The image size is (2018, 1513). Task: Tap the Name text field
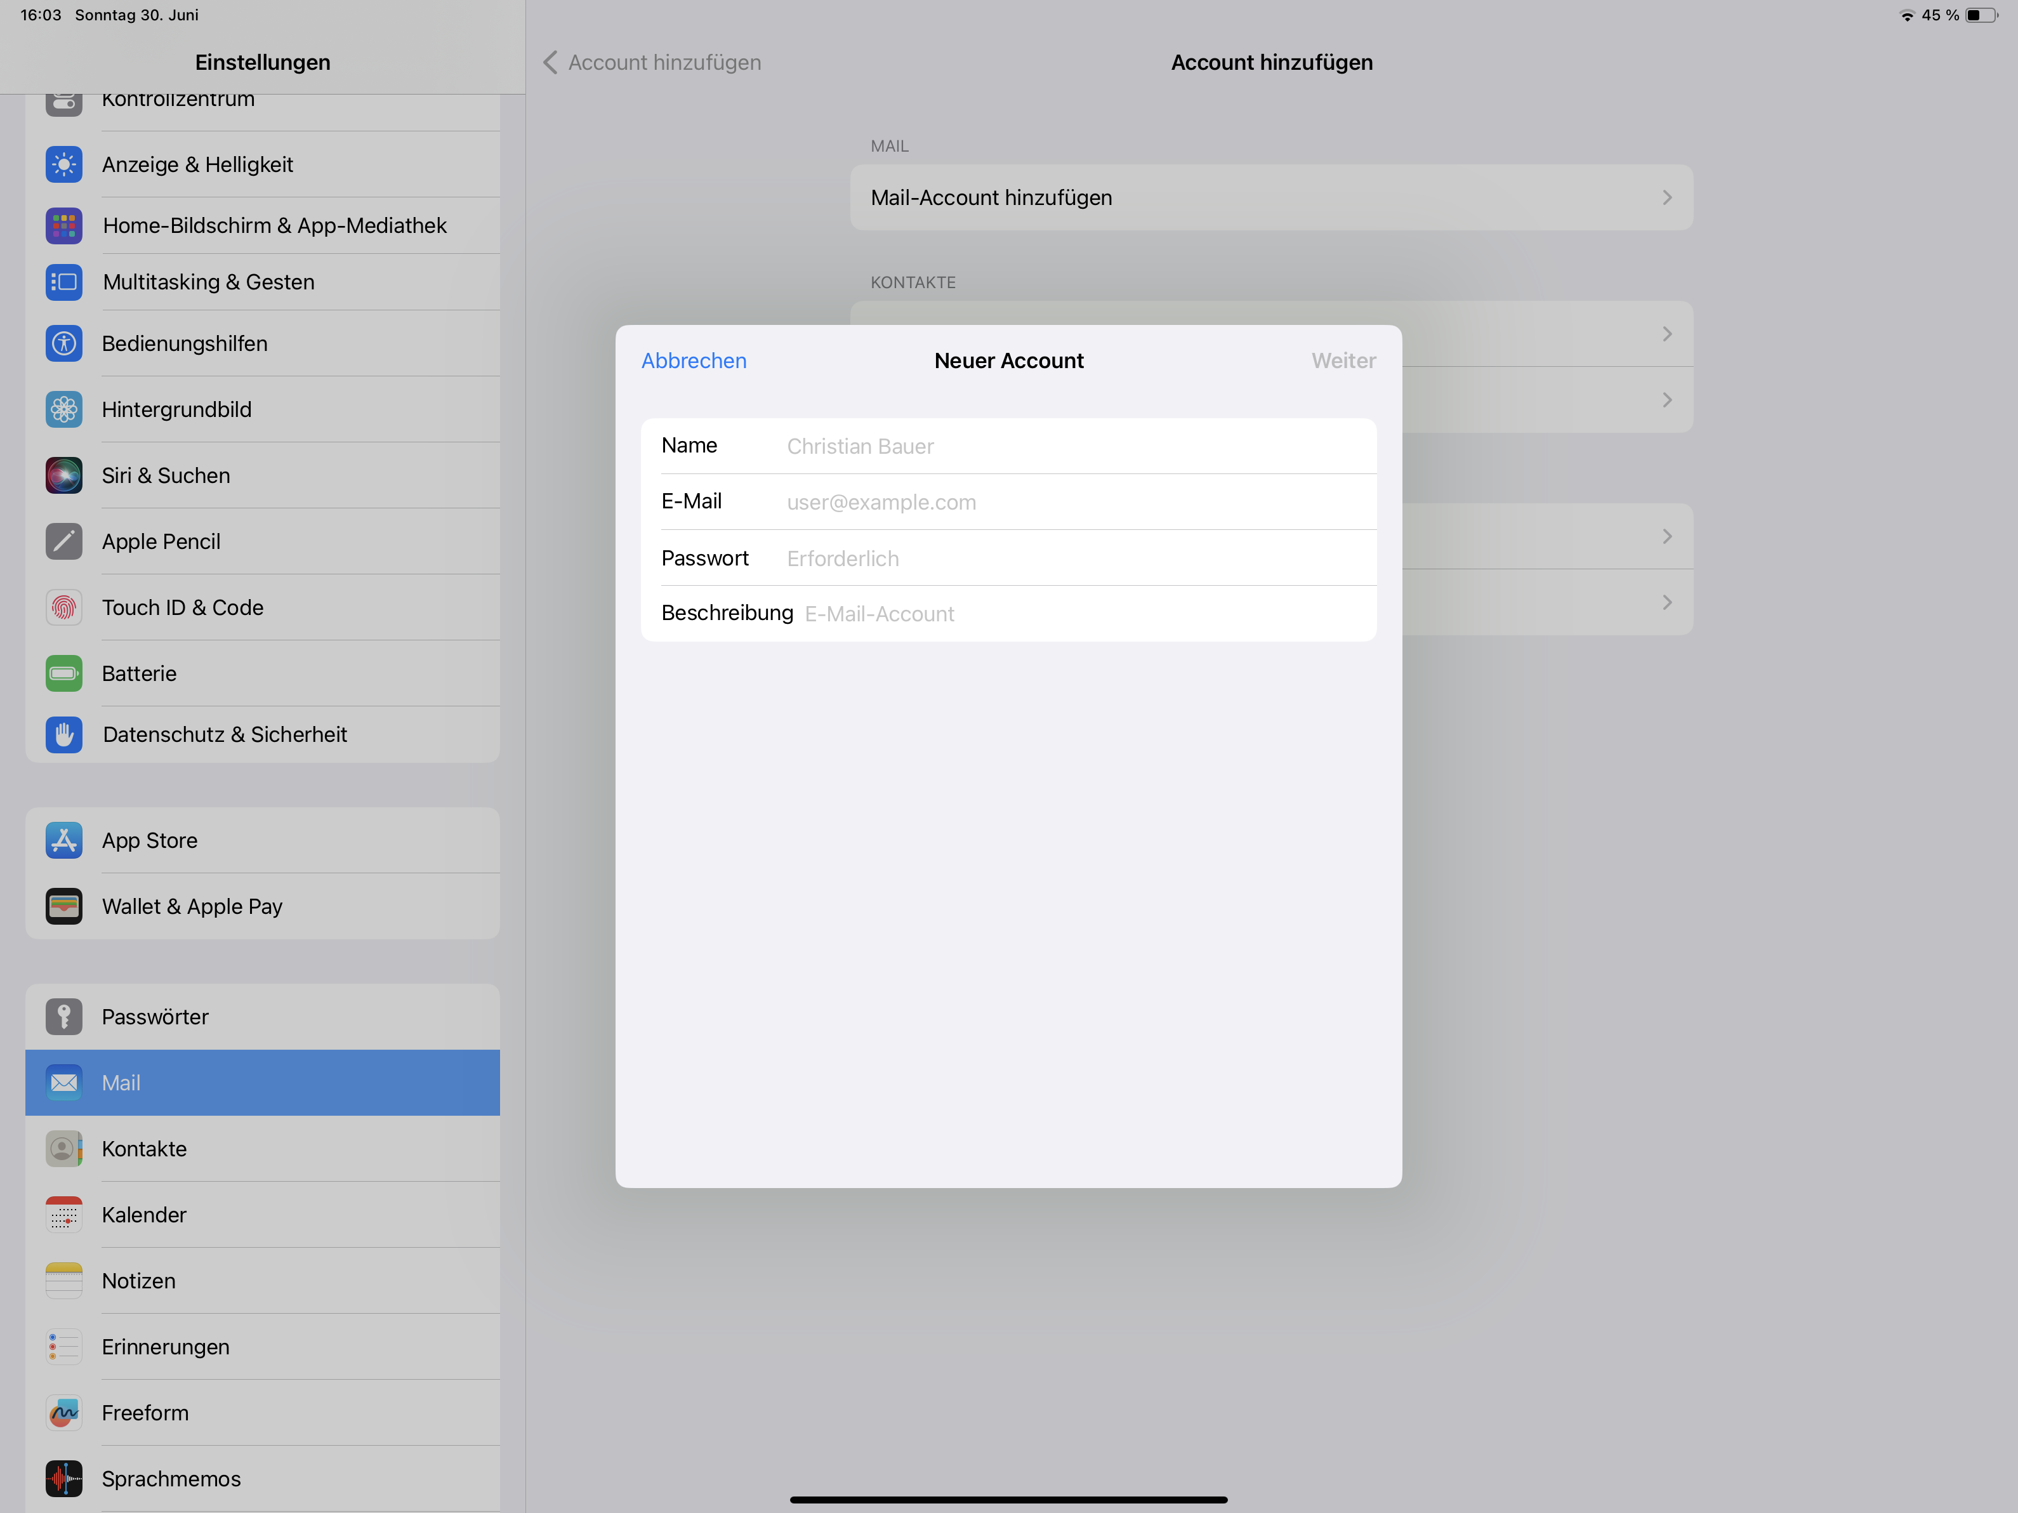coord(1076,446)
